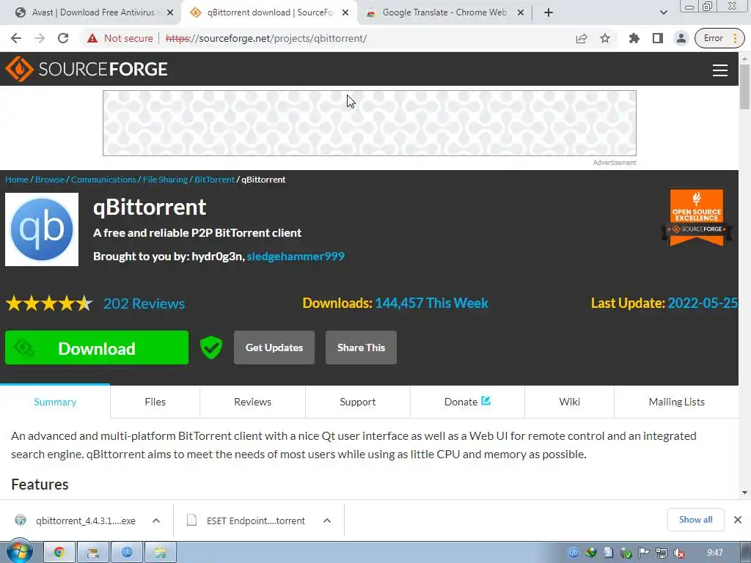
Task: Click the Get Updates button
Action: click(x=274, y=347)
